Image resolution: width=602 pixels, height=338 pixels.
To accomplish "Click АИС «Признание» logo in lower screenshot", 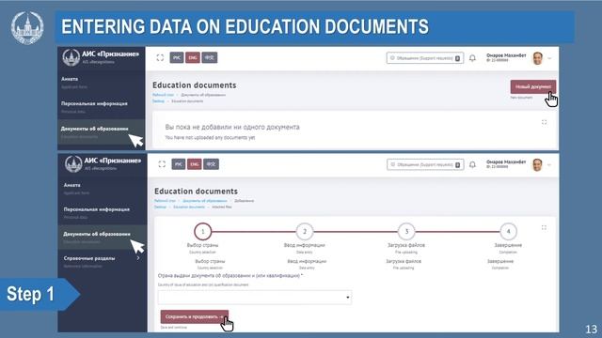I will 103,163.
